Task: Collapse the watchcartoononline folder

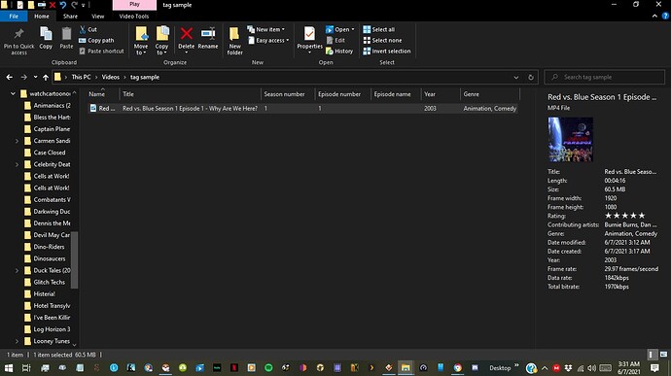Action: point(13,93)
